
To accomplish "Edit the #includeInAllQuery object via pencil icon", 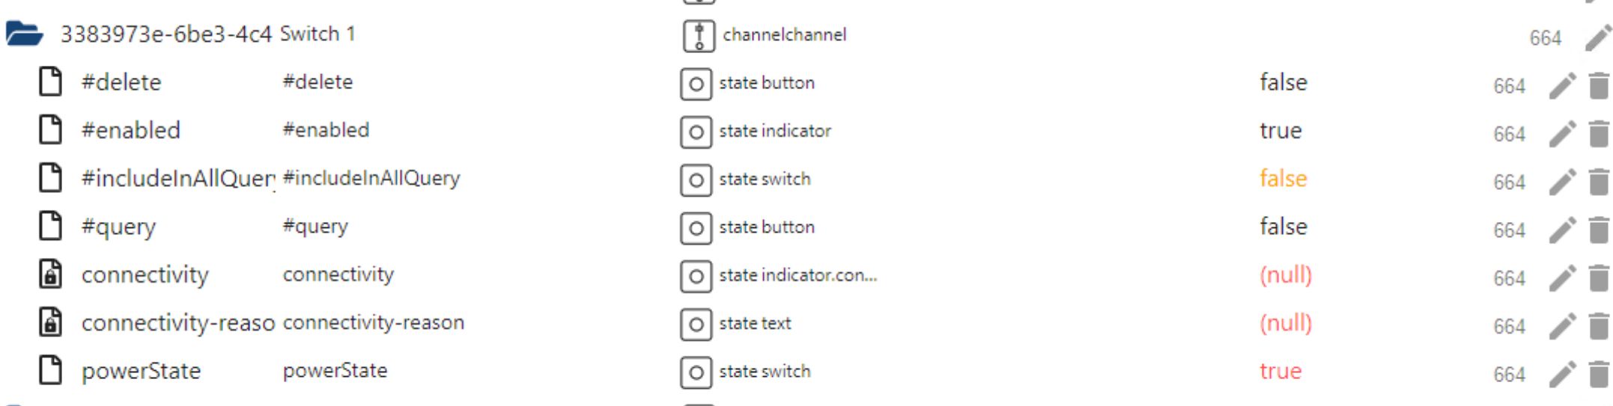I will pos(1561,182).
